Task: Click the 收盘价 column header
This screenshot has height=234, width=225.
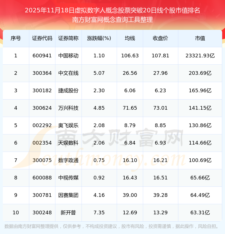Action: 160,38
